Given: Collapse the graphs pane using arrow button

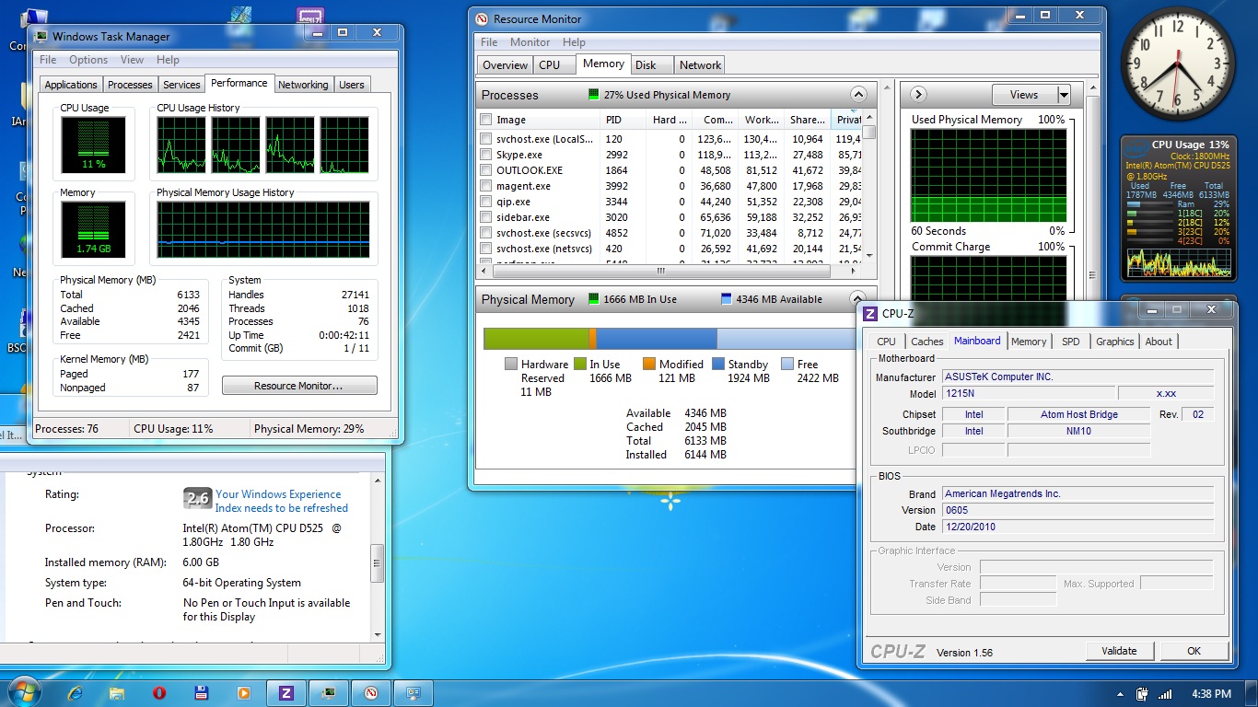Looking at the screenshot, I should (x=918, y=95).
